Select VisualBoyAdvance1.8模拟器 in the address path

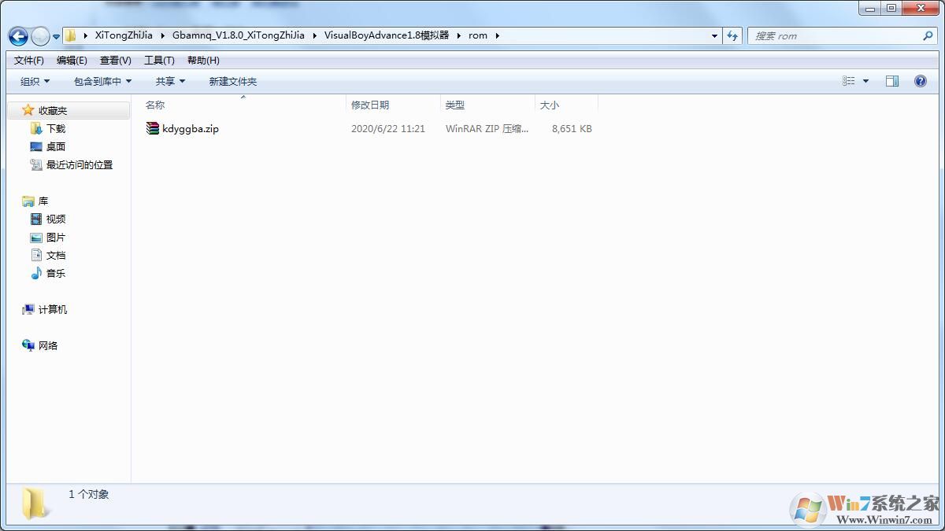(x=387, y=35)
